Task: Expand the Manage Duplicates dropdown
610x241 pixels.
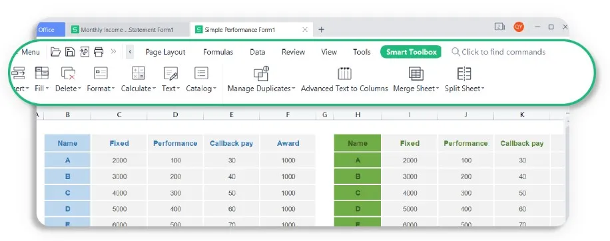Action: [293, 89]
